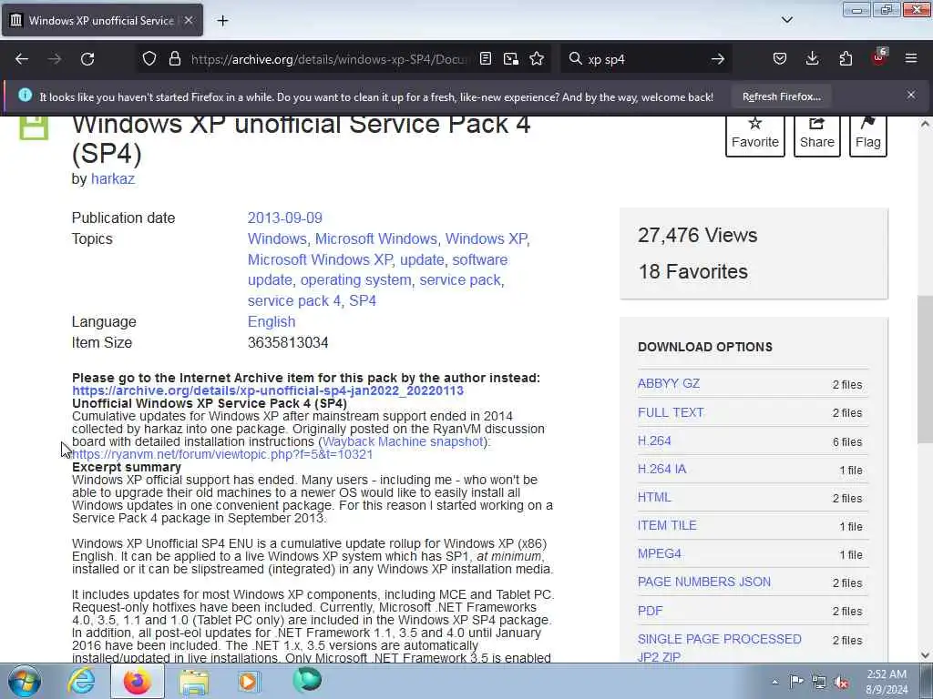Viewport: 933px width, 699px height.
Task: Dismiss the Firefox refresh notification bar
Action: tap(911, 95)
